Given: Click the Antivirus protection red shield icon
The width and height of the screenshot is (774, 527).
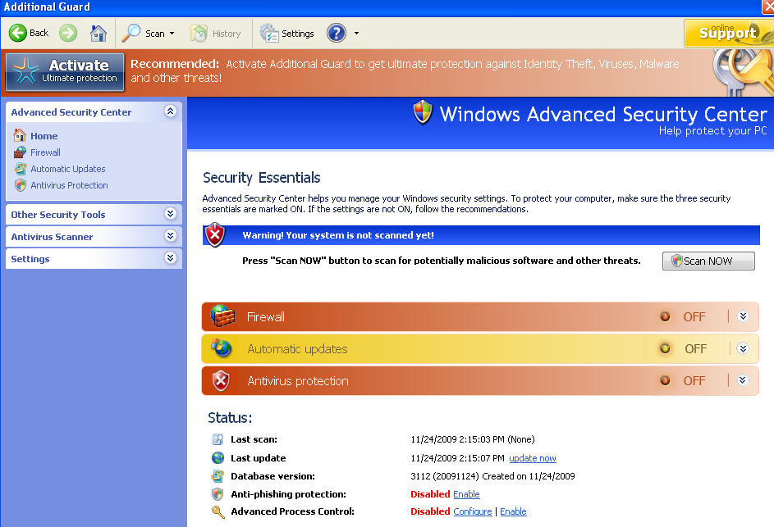Looking at the screenshot, I should [221, 380].
